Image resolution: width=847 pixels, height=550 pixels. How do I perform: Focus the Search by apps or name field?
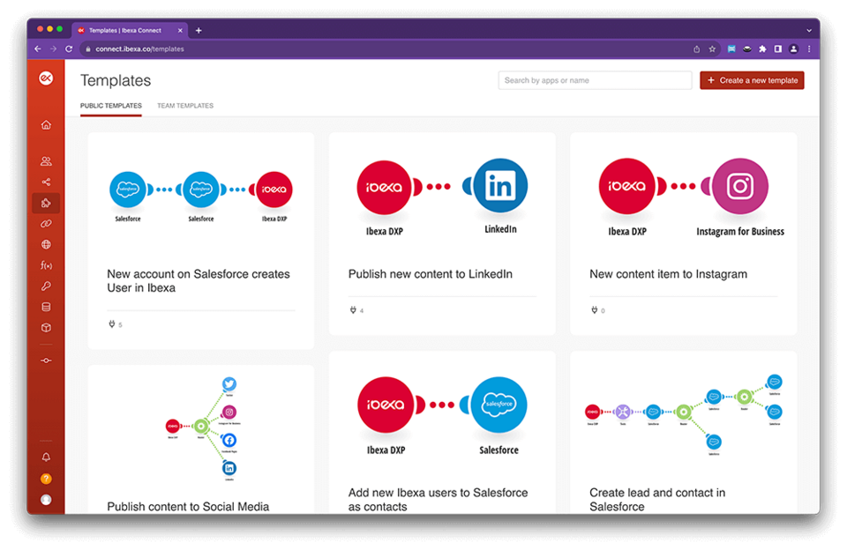point(595,80)
